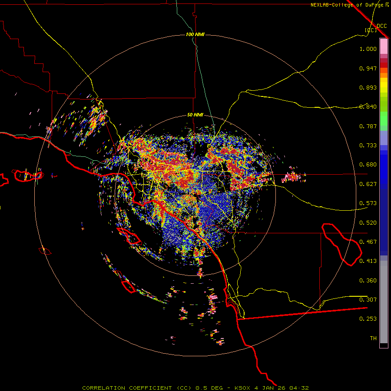Screen dimensions: 391x391
Task: Click the 0.253 value on the color scale
Action: 368,319
